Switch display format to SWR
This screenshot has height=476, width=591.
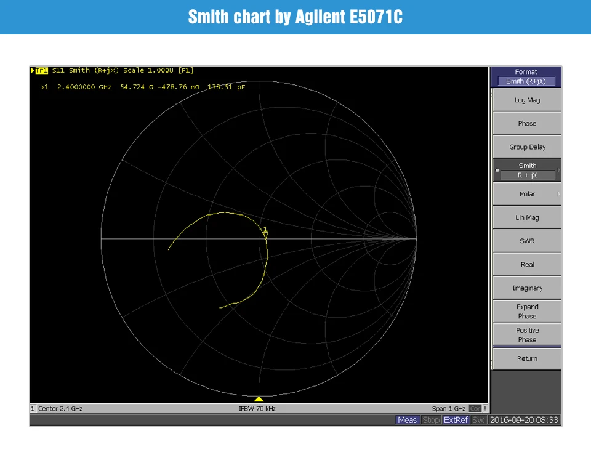pos(527,241)
